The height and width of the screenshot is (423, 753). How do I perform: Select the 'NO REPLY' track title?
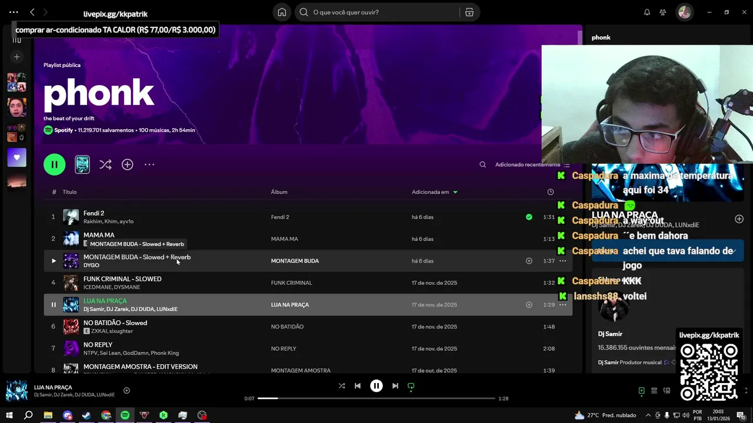(x=98, y=345)
